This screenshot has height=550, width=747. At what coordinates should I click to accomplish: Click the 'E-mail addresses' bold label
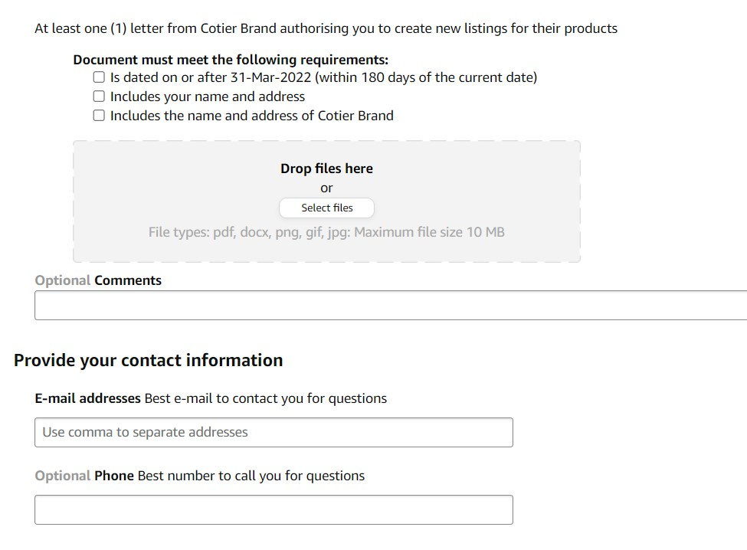pyautogui.click(x=87, y=398)
